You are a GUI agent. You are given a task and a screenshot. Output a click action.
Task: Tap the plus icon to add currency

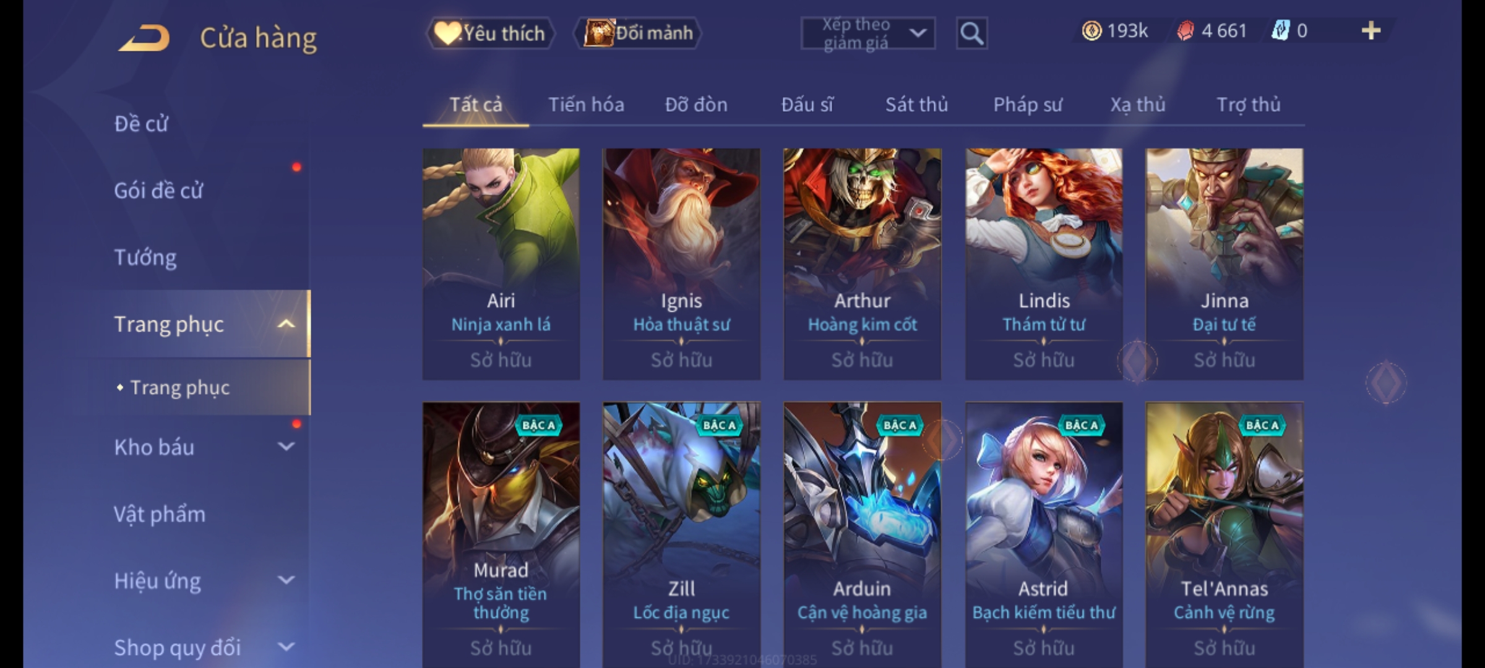point(1371,31)
